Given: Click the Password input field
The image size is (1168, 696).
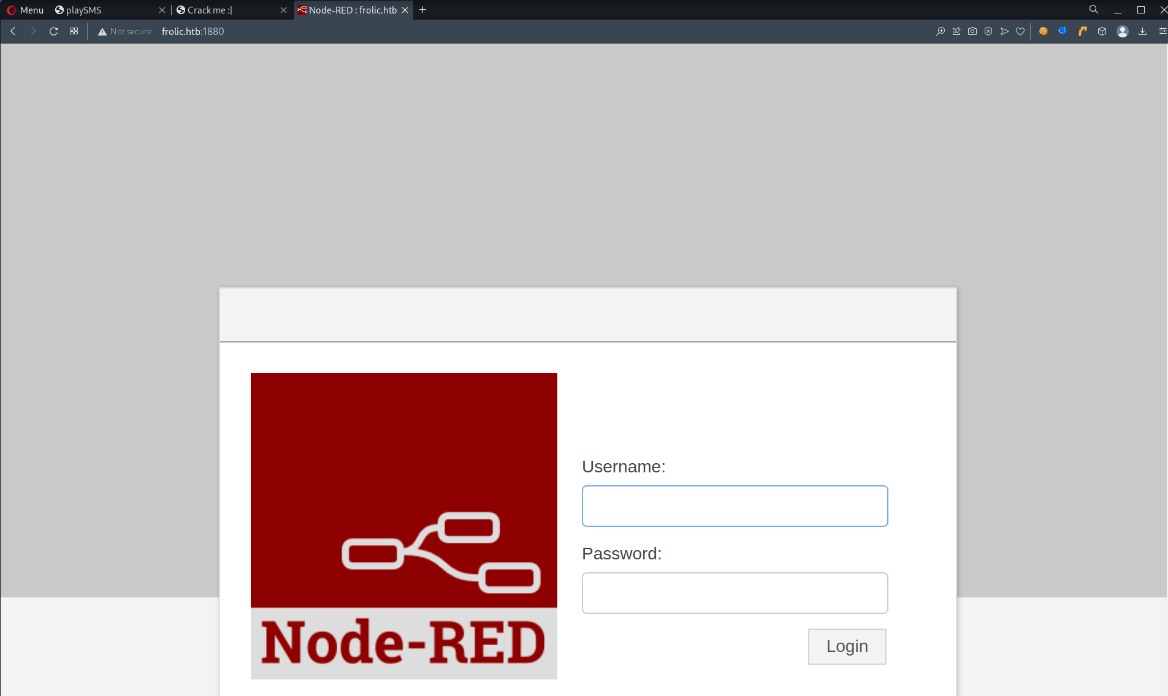Looking at the screenshot, I should point(735,593).
